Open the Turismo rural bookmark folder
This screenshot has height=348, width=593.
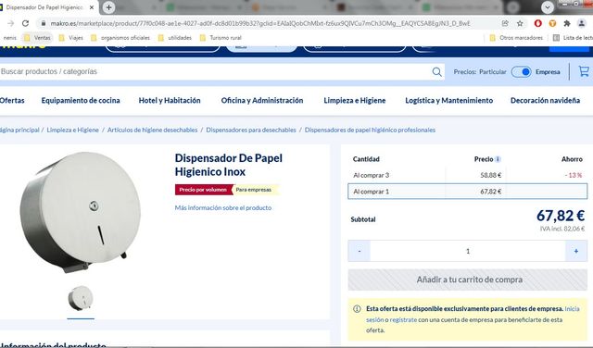pos(221,38)
